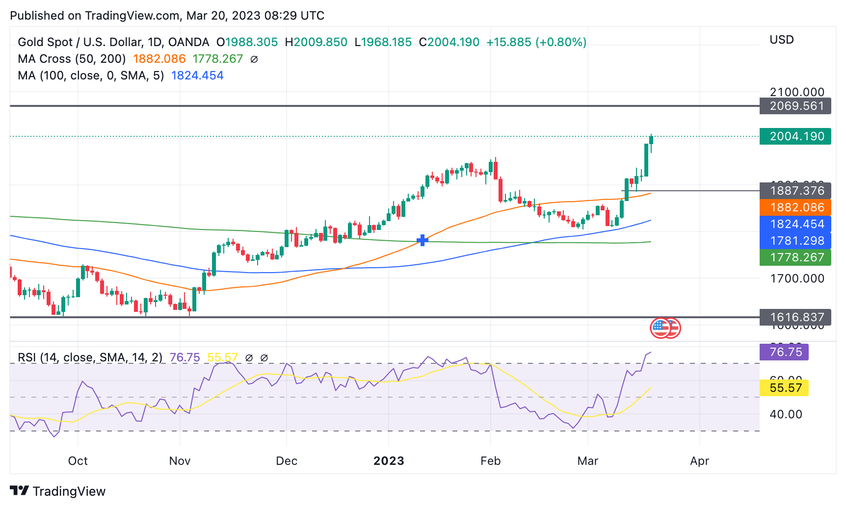Click the green 2004.190 current price label
Screen dimensions: 846x508
(795, 136)
